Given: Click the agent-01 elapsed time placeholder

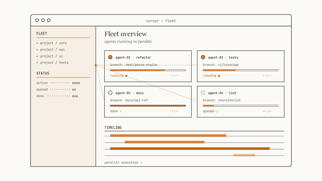Looking at the screenshot, I should (x=174, y=76).
